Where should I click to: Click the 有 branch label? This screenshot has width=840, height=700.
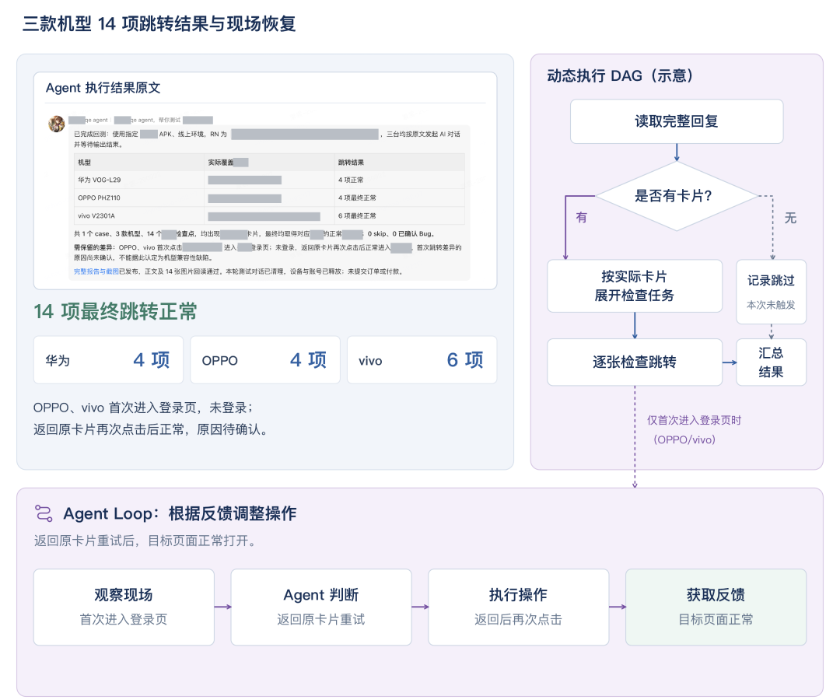tap(581, 218)
